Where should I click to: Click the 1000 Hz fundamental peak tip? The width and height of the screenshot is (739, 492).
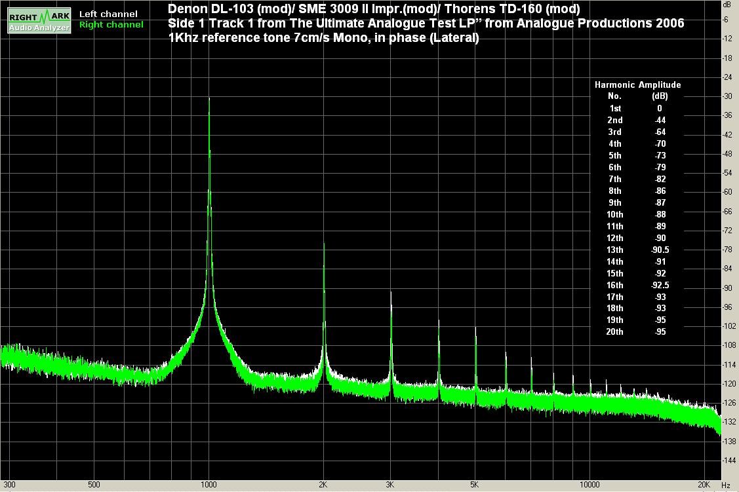tap(209, 98)
